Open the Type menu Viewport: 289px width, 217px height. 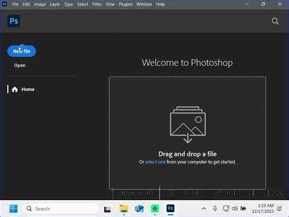pyautogui.click(x=69, y=4)
